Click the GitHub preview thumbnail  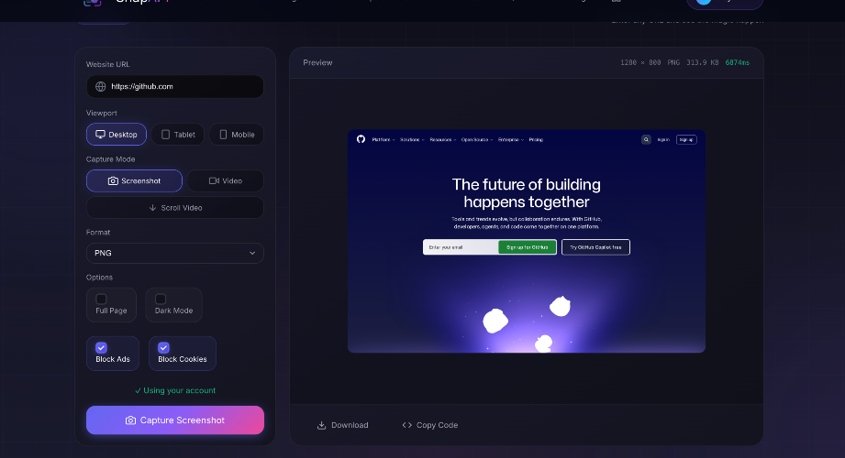click(x=527, y=241)
